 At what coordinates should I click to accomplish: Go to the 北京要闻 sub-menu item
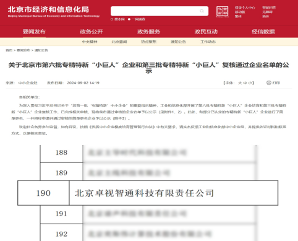point(119,42)
